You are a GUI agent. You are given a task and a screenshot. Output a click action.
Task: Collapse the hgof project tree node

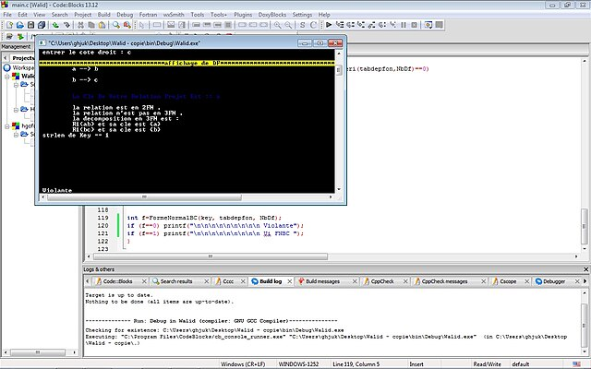click(6, 128)
